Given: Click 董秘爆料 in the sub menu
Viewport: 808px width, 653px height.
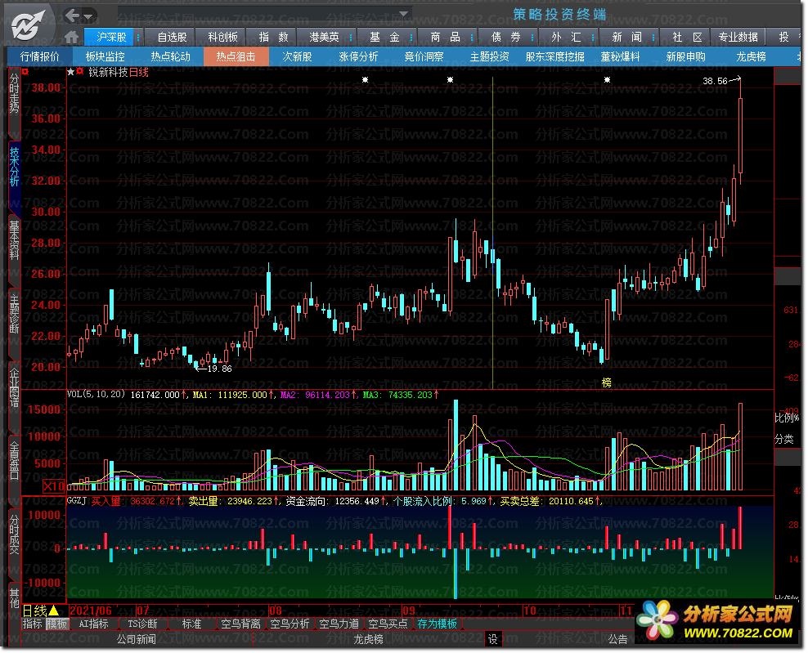Looking at the screenshot, I should click(x=620, y=56).
